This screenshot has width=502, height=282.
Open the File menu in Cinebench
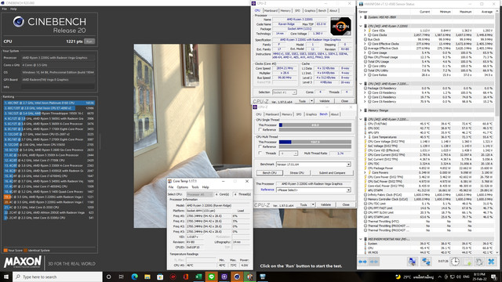(5, 9)
